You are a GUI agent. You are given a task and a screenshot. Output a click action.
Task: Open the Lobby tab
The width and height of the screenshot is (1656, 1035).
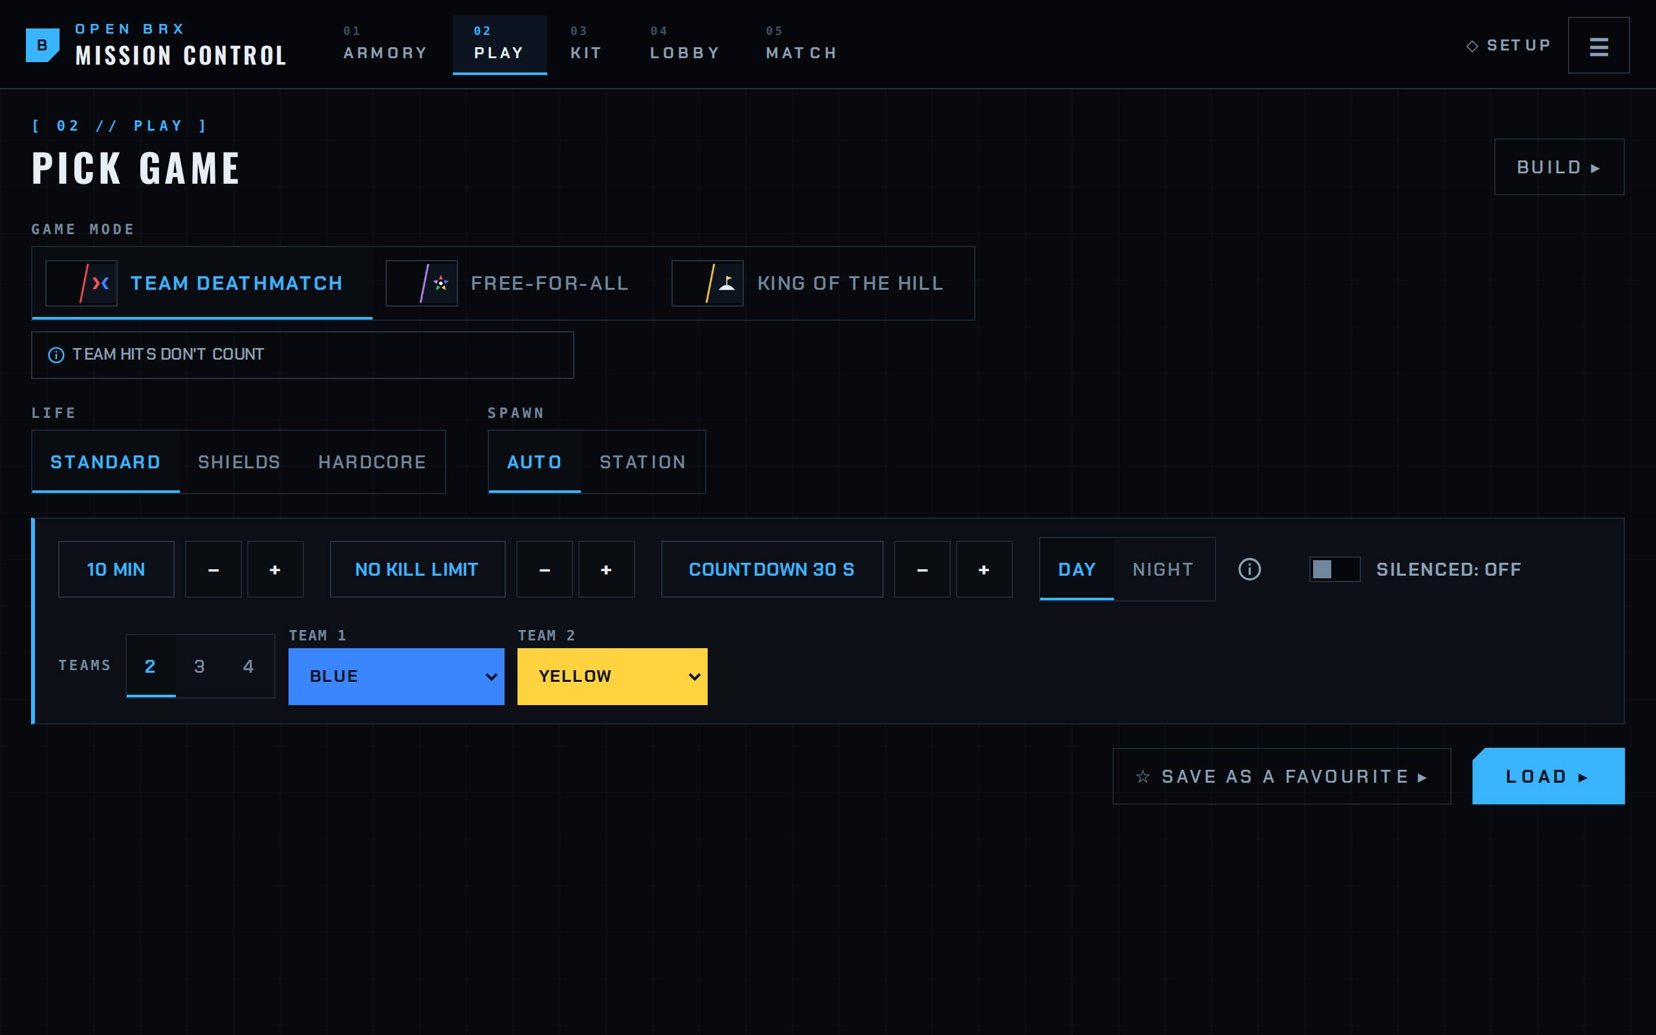[685, 45]
